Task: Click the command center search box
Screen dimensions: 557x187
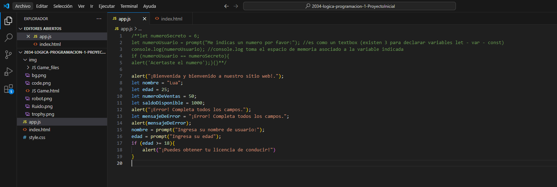Action: coord(350,6)
